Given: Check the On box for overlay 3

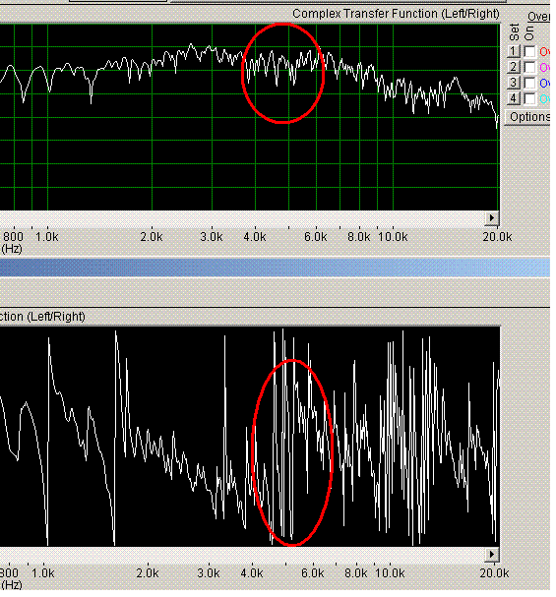Looking at the screenshot, I should tap(529, 83).
